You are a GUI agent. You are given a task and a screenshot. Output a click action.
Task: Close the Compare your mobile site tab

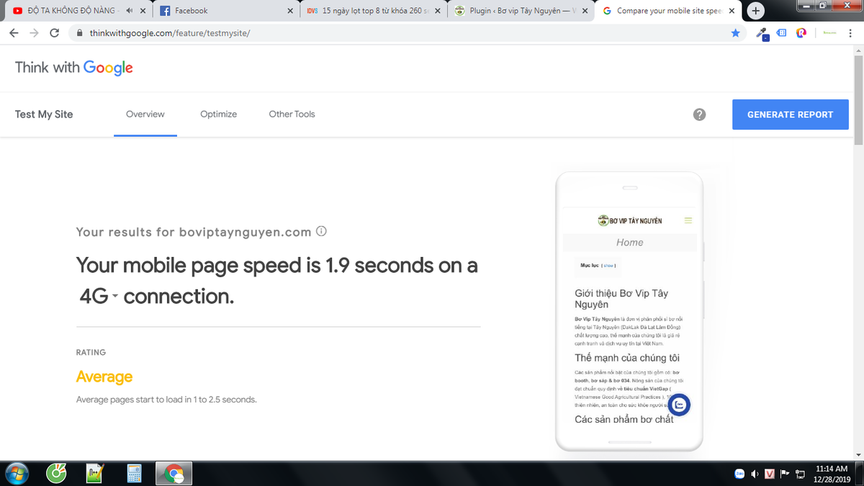[x=733, y=11]
